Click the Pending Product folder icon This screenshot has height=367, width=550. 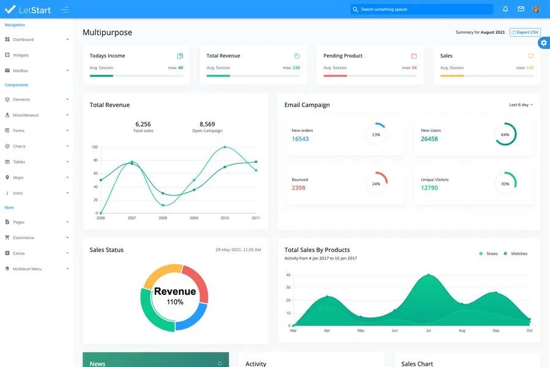click(414, 56)
